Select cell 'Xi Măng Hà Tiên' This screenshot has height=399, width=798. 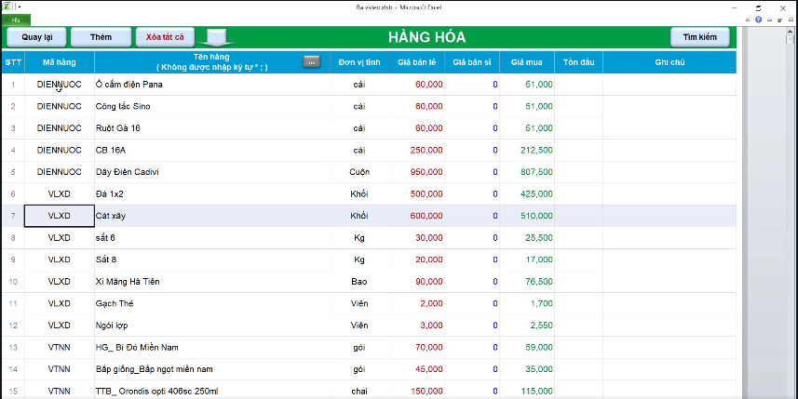212,281
